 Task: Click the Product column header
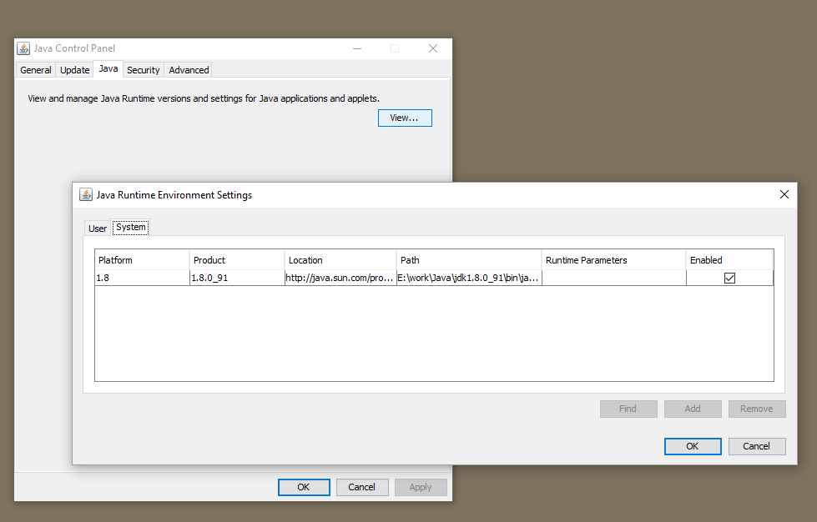point(237,259)
